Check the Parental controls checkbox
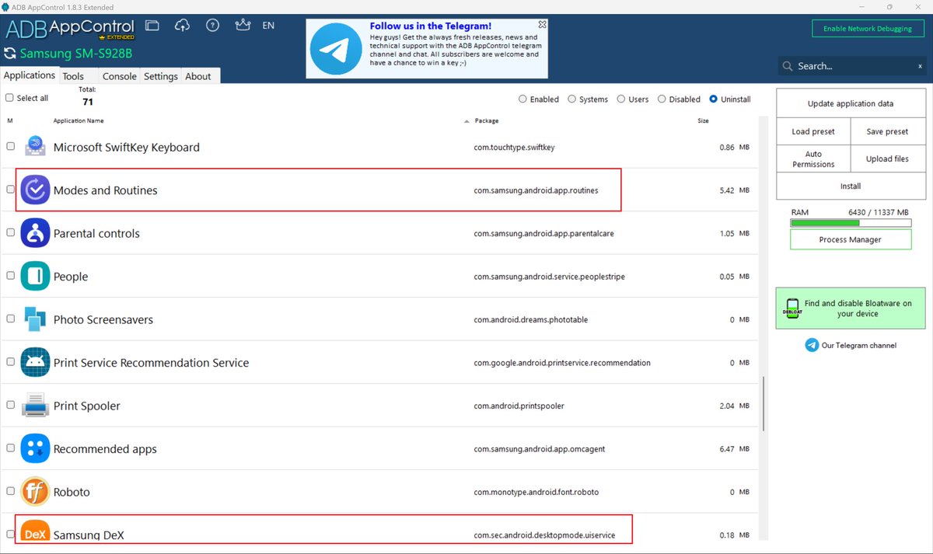This screenshot has height=554, width=933. [11, 232]
